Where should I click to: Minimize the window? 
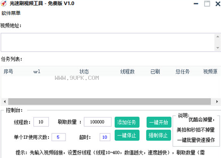coord(196,4)
